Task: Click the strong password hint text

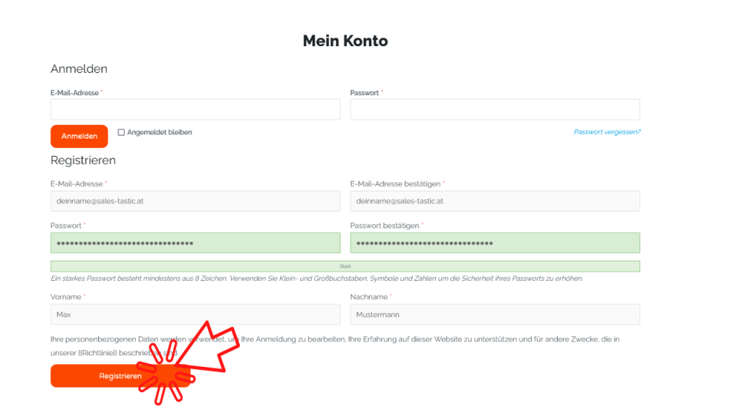Action: click(317, 279)
